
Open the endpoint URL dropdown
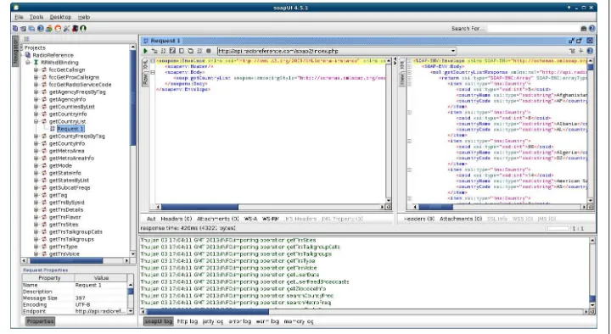click(453, 51)
